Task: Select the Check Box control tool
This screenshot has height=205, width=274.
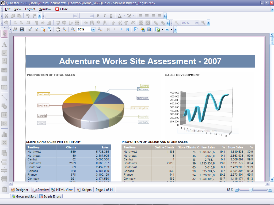Action: click(4, 53)
